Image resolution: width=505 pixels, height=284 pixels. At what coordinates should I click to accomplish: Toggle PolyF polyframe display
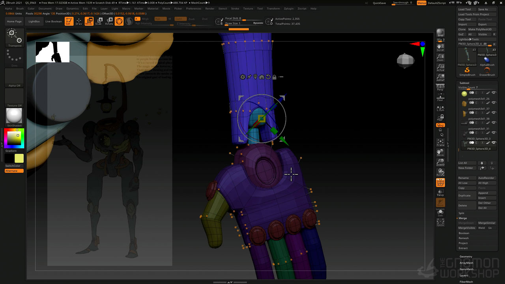click(x=440, y=183)
